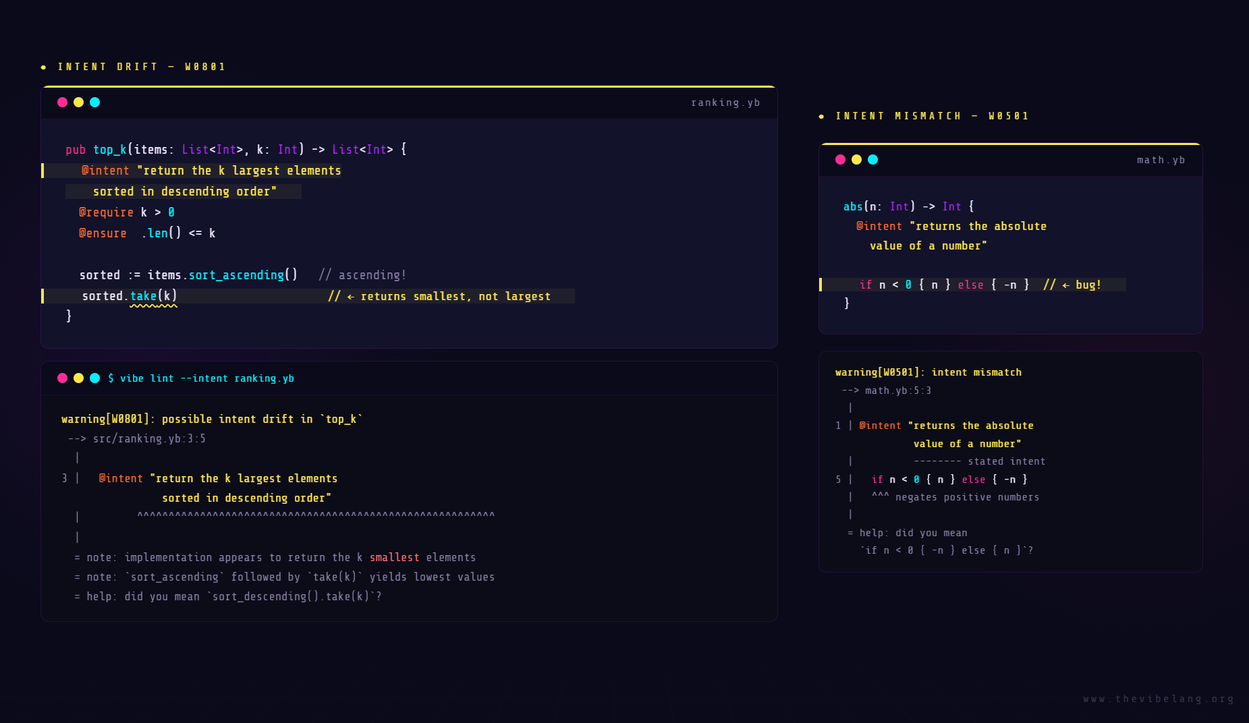Click line number 3 in lint output
This screenshot has width=1249, height=723.
(64, 479)
